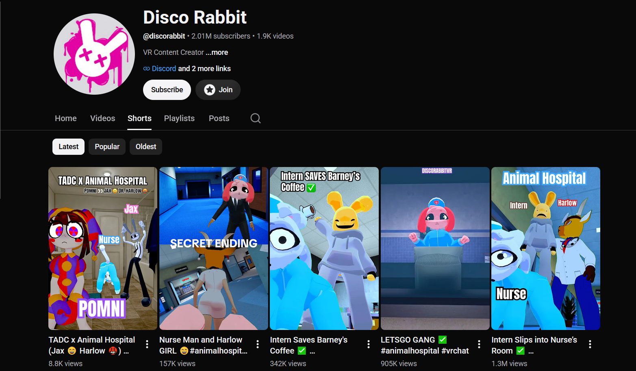Click the VR Content Creator description text
The image size is (636, 371).
click(174, 52)
